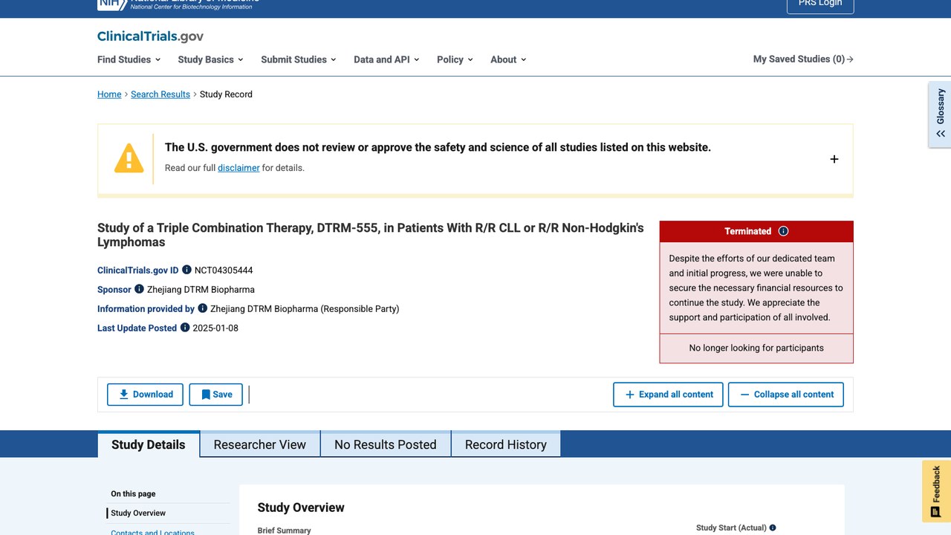Open My Saved Studies (0)
The image size is (951, 535).
(803, 59)
